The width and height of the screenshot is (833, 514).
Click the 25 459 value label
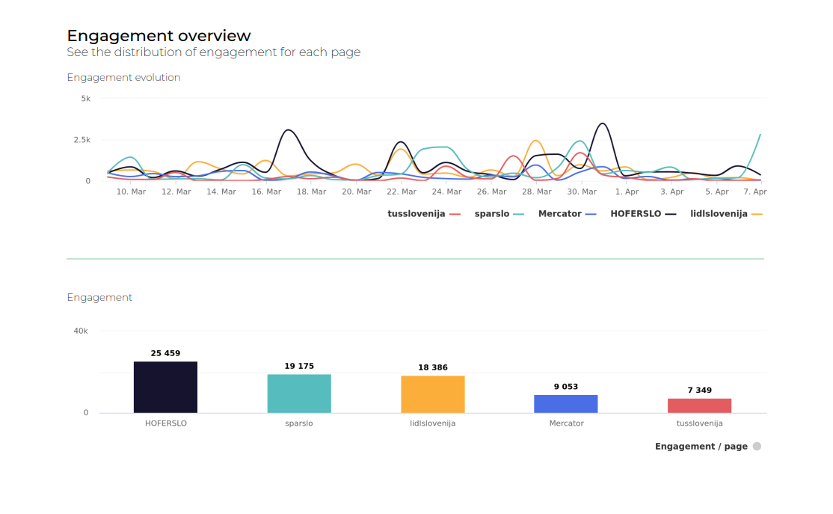click(x=165, y=353)
